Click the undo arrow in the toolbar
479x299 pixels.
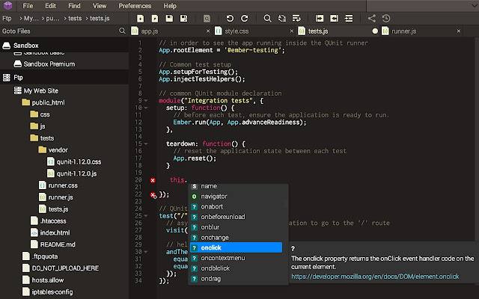click(230, 18)
